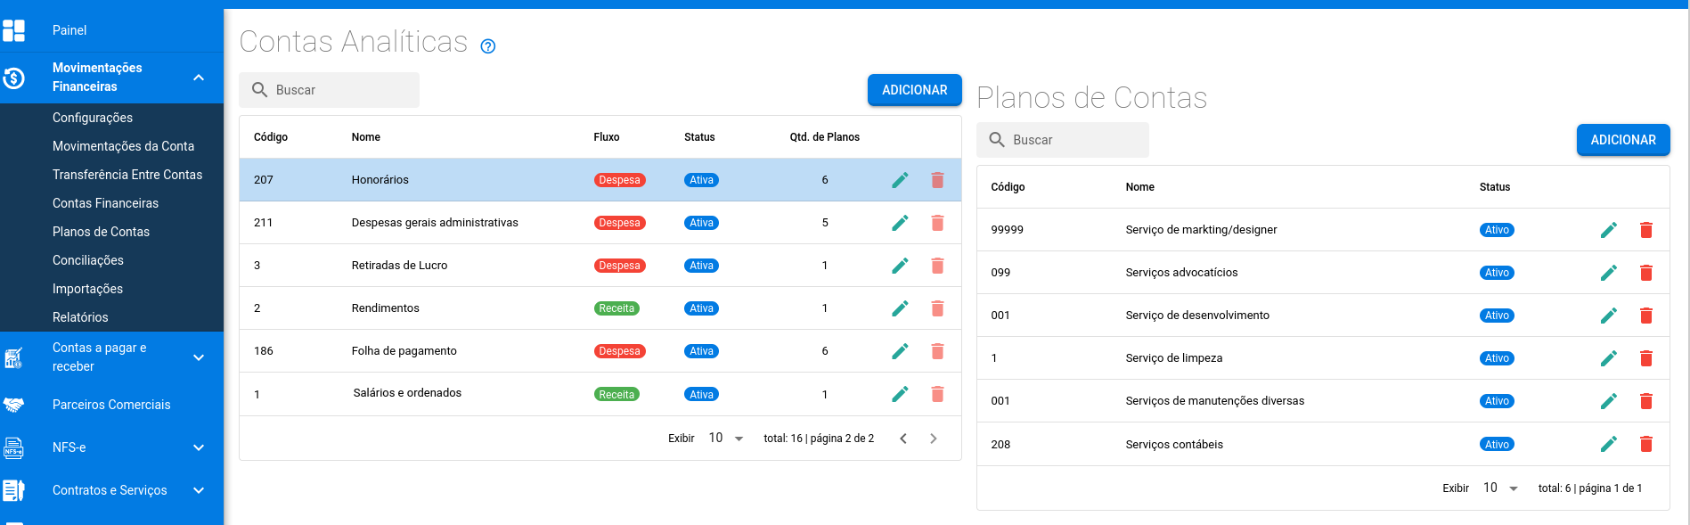
Task: Delete the Serviços contábeis plan
Action: (1645, 444)
